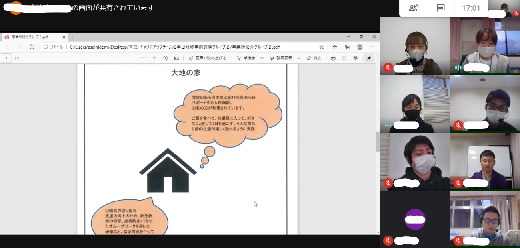The height and width of the screenshot is (248, 520).
Task: Zoom out the PDF with the minus icon
Action: click(x=143, y=58)
